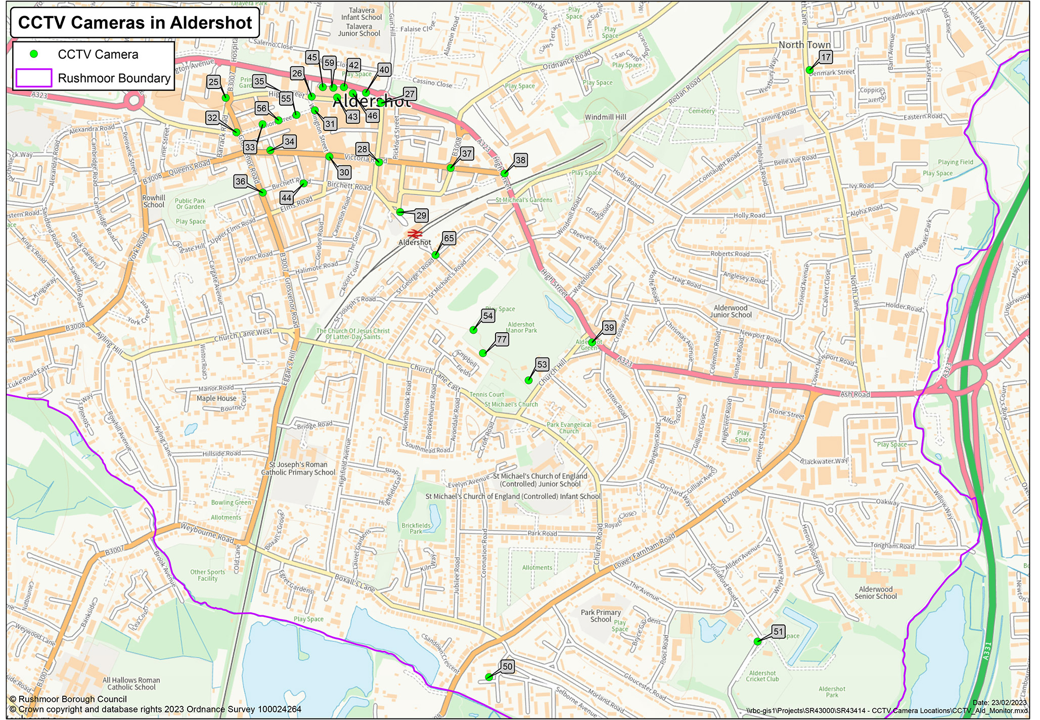The height and width of the screenshot is (720, 1040).
Task: Click the green CCTV Camera legend symbol
Action: pos(34,54)
